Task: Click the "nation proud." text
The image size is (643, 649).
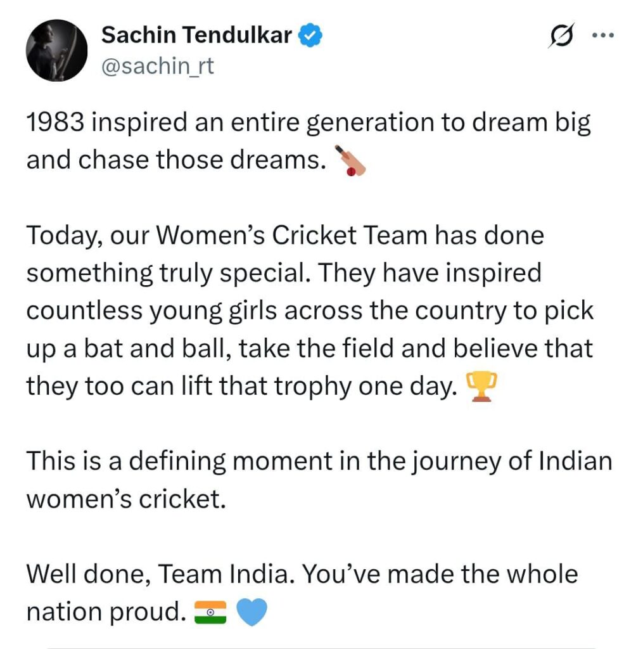Action: point(103,612)
